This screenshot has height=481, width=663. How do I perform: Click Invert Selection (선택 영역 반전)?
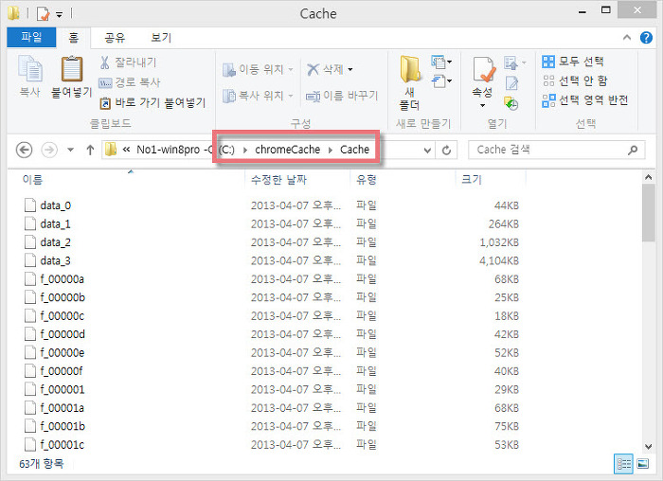coord(586,99)
